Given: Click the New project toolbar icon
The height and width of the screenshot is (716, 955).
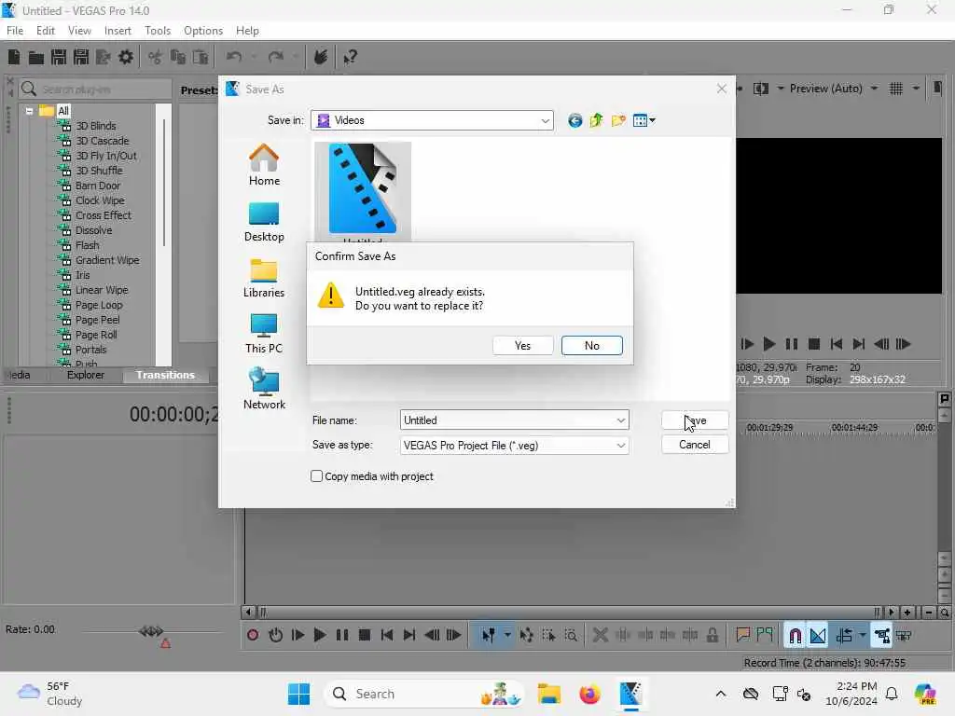Looking at the screenshot, I should tap(14, 57).
